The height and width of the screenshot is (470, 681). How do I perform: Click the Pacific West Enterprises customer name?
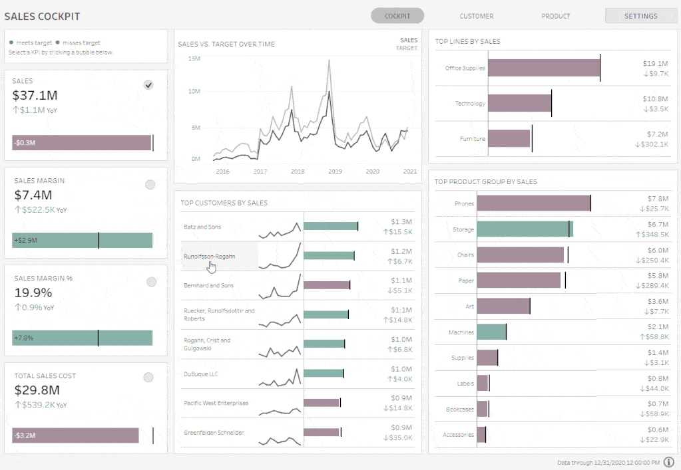click(216, 403)
